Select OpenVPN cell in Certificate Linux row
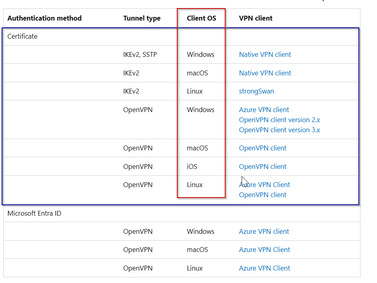 point(138,185)
